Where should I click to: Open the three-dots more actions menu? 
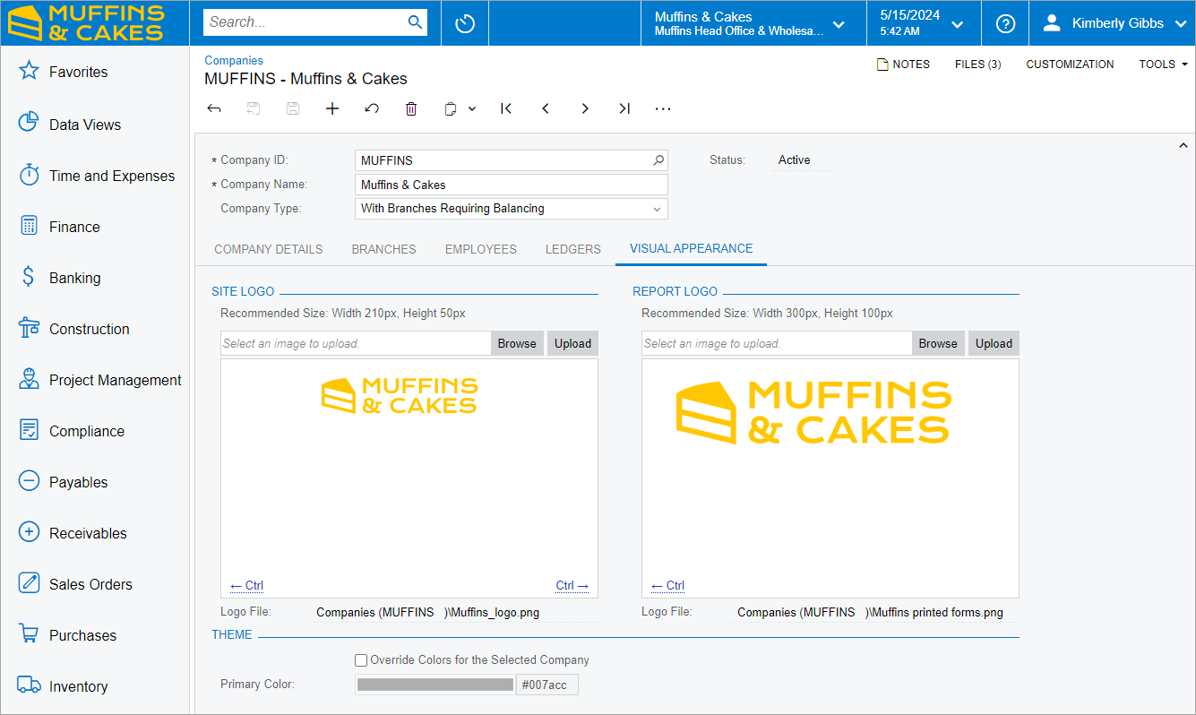pos(663,108)
